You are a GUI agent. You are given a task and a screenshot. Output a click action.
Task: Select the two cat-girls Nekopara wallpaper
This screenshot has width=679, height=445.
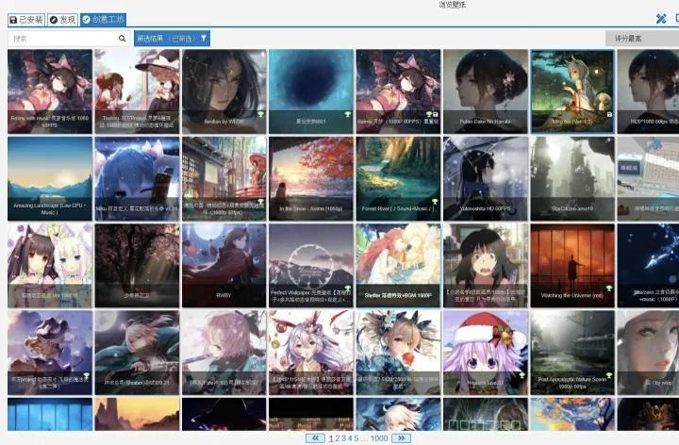50,265
